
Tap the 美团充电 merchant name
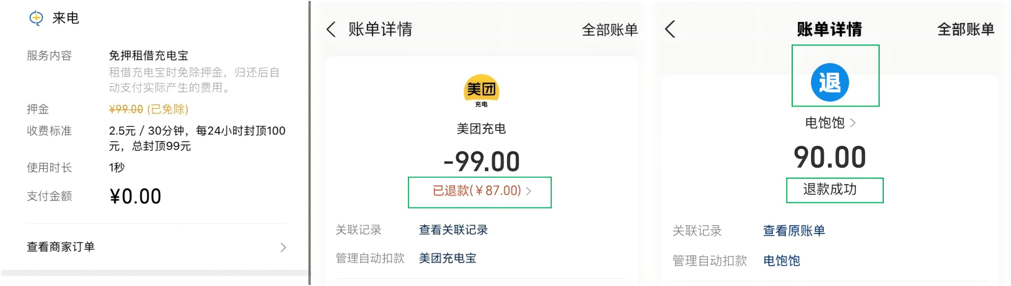click(482, 128)
